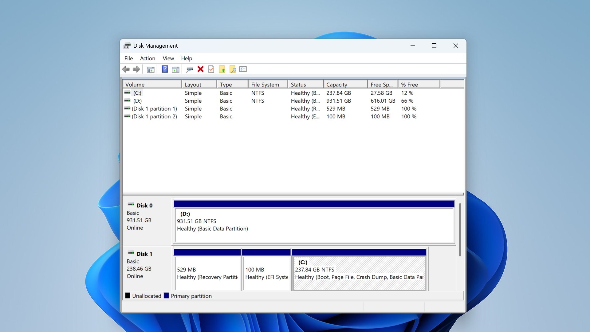Sort by the File System column header
The height and width of the screenshot is (332, 590).
pyautogui.click(x=268, y=84)
